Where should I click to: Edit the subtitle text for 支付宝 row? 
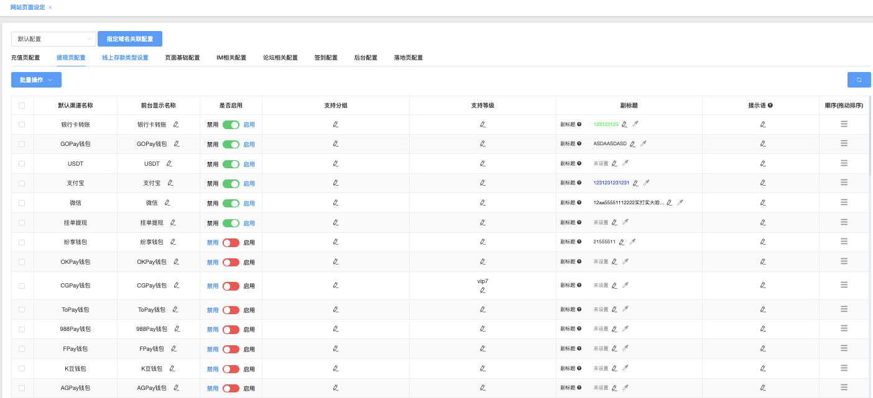click(x=635, y=183)
